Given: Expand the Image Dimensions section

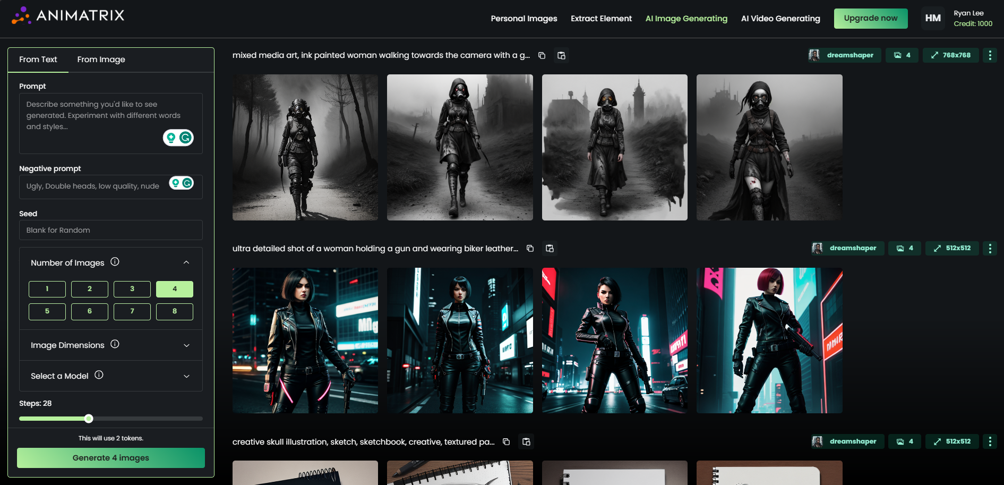Looking at the screenshot, I should tap(186, 345).
